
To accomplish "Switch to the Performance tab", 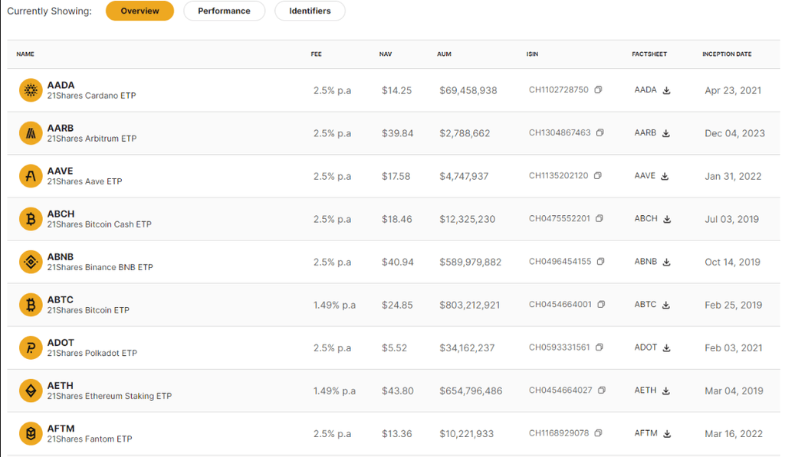I will point(224,11).
